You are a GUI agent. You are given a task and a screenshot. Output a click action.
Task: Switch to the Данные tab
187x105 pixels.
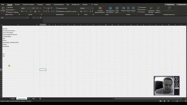(x=48, y=5)
